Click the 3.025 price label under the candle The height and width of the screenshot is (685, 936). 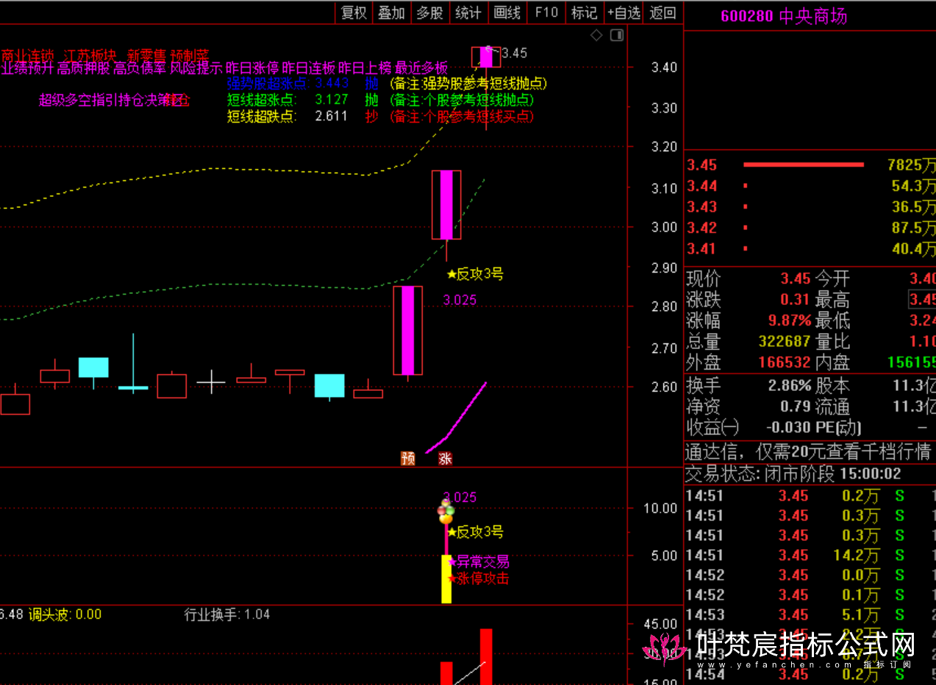pyautogui.click(x=460, y=300)
